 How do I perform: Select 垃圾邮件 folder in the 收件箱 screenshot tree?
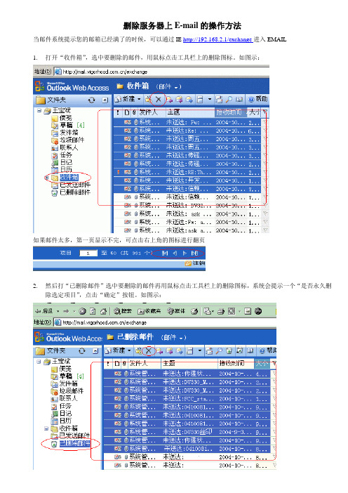point(72,140)
